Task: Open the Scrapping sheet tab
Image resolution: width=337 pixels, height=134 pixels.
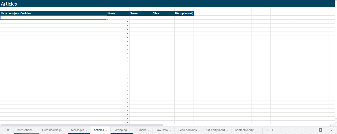Action: pos(120,130)
